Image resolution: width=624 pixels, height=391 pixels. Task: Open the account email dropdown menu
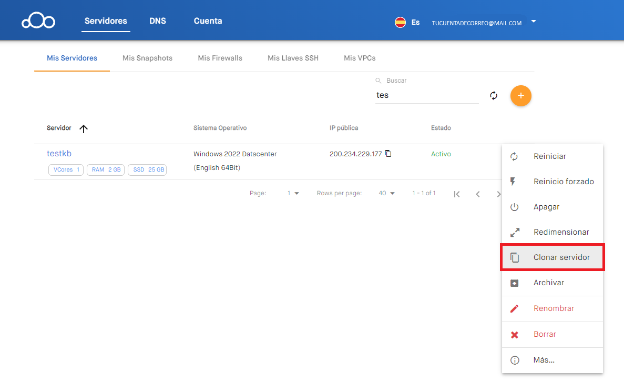click(533, 22)
